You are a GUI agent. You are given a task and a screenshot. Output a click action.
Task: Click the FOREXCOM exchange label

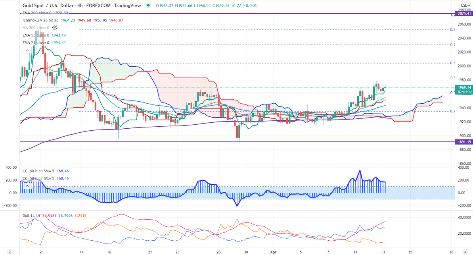click(x=98, y=6)
